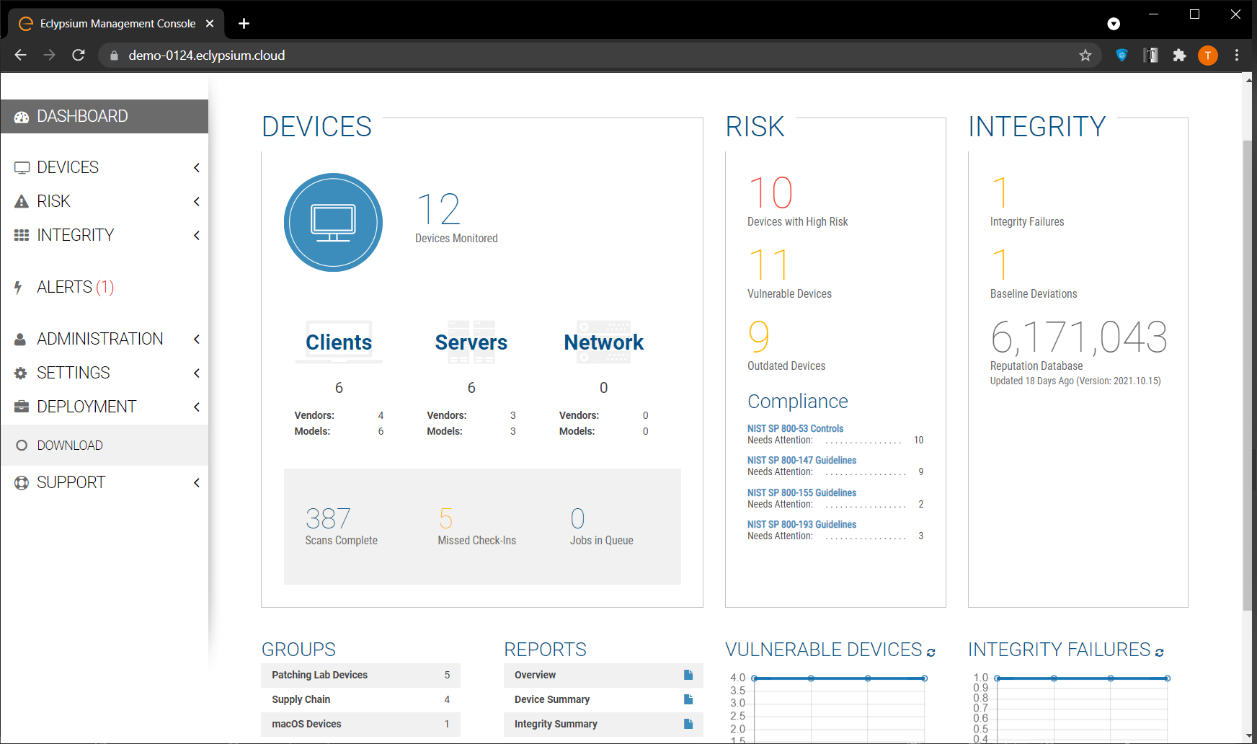
Task: Open NIST SP 800-147 Guidelines link
Action: tap(801, 460)
